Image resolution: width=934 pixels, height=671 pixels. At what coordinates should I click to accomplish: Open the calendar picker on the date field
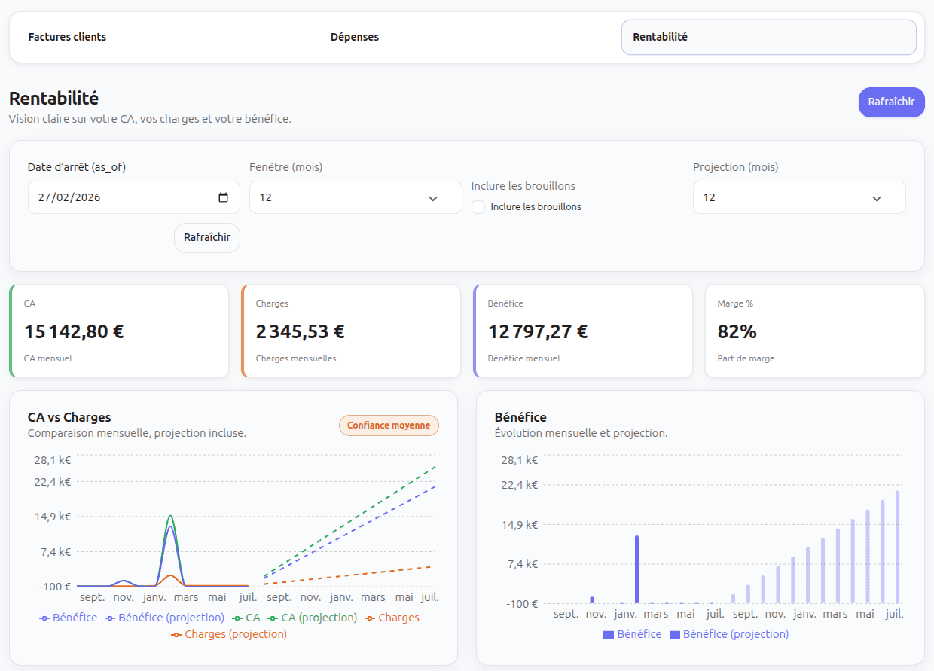tap(223, 197)
